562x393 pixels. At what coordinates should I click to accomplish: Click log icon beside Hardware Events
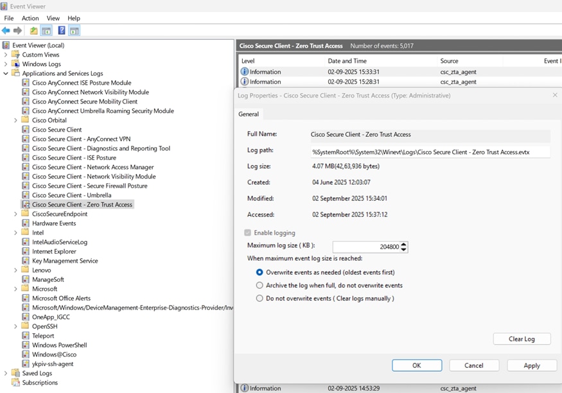(26, 223)
